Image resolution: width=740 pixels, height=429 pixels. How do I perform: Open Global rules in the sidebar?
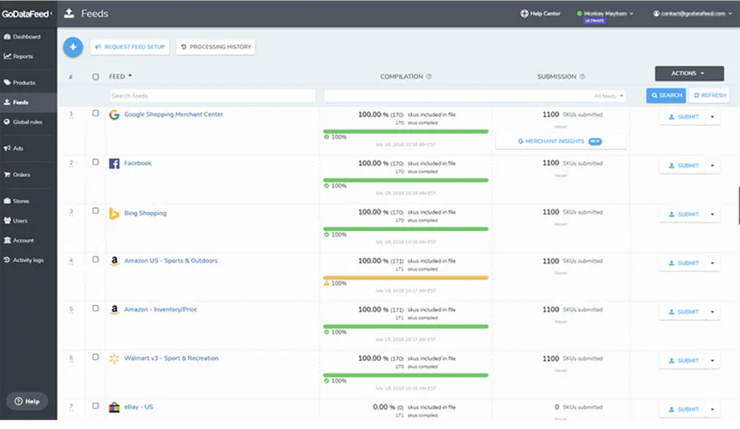(23, 122)
